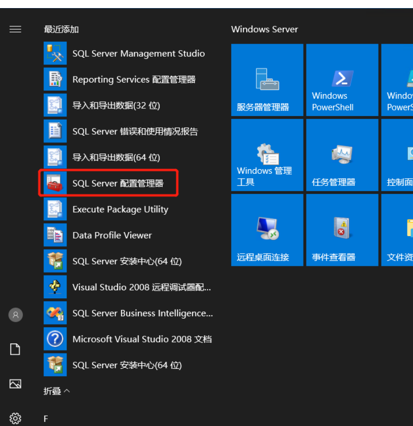This screenshot has width=413, height=426.
Task: Open Microsoft Visual Studio 2008 文档 help icon
Action: point(55,339)
